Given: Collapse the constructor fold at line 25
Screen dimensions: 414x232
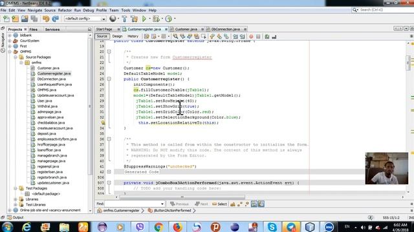Looking at the screenshot, I should tap(109, 79).
